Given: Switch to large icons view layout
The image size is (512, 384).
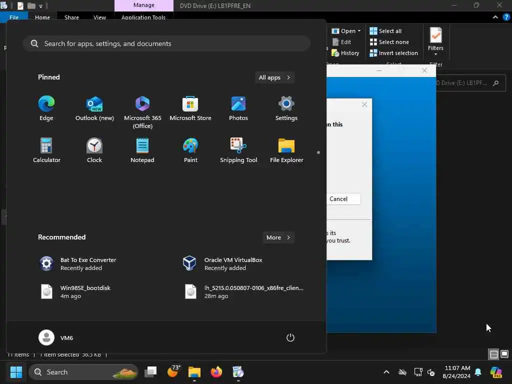Looking at the screenshot, I should tap(504, 354).
